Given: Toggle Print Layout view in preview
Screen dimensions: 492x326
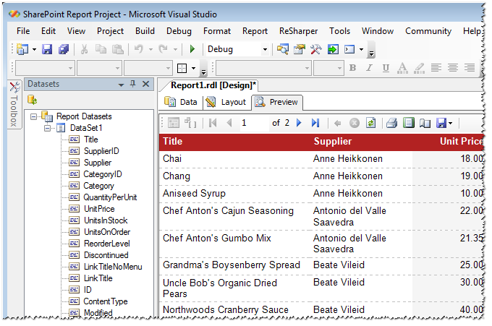Looking at the screenshot, I should coord(409,123).
